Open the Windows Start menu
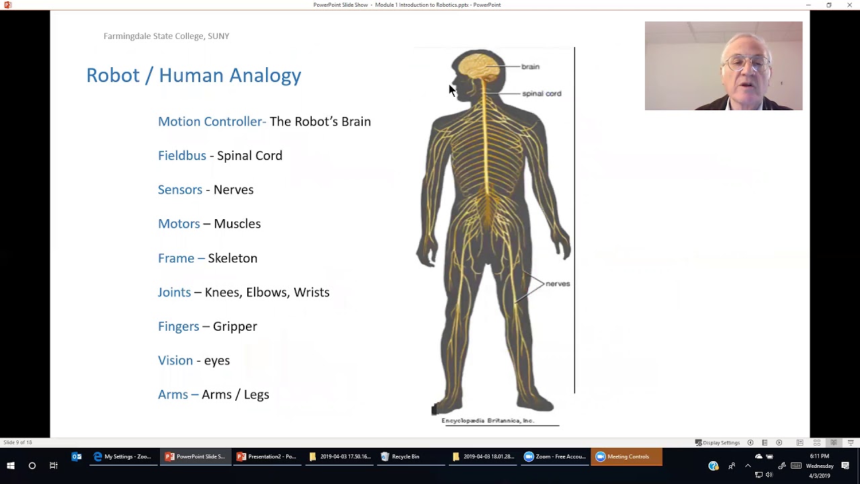The width and height of the screenshot is (860, 484). coord(11,465)
